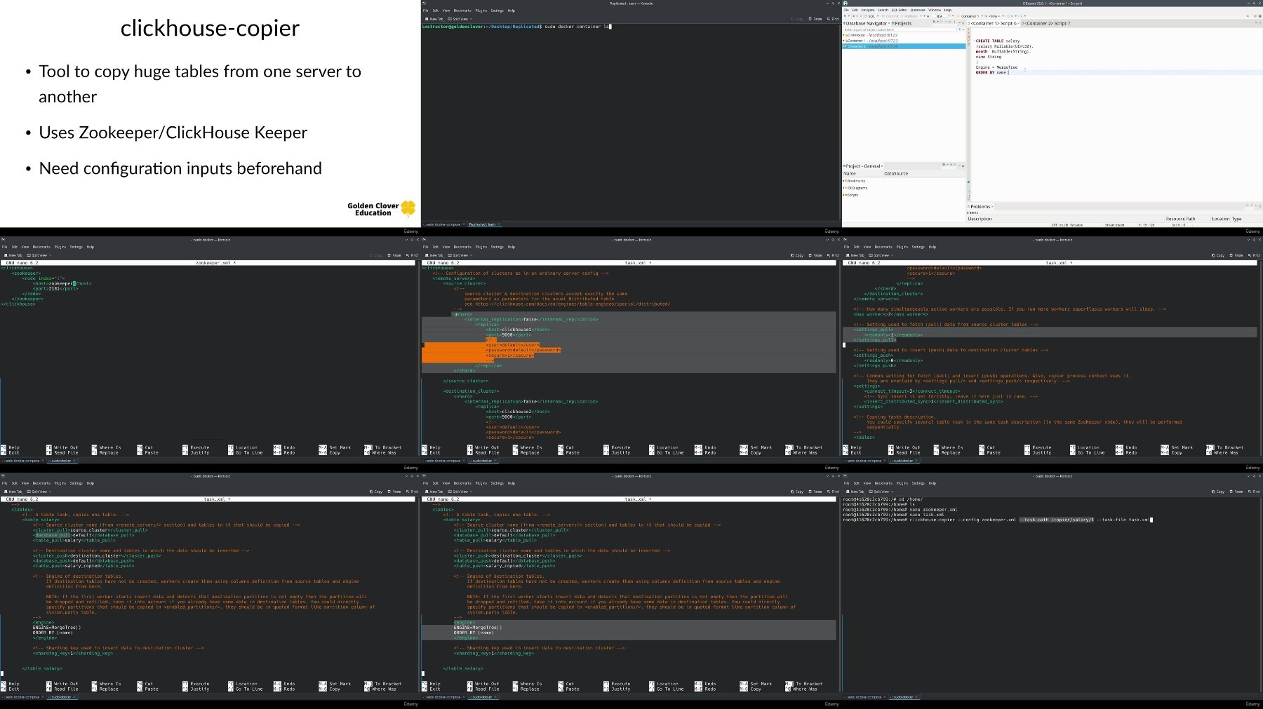Click New Tab in the Replicated bash Konsole

pos(435,19)
